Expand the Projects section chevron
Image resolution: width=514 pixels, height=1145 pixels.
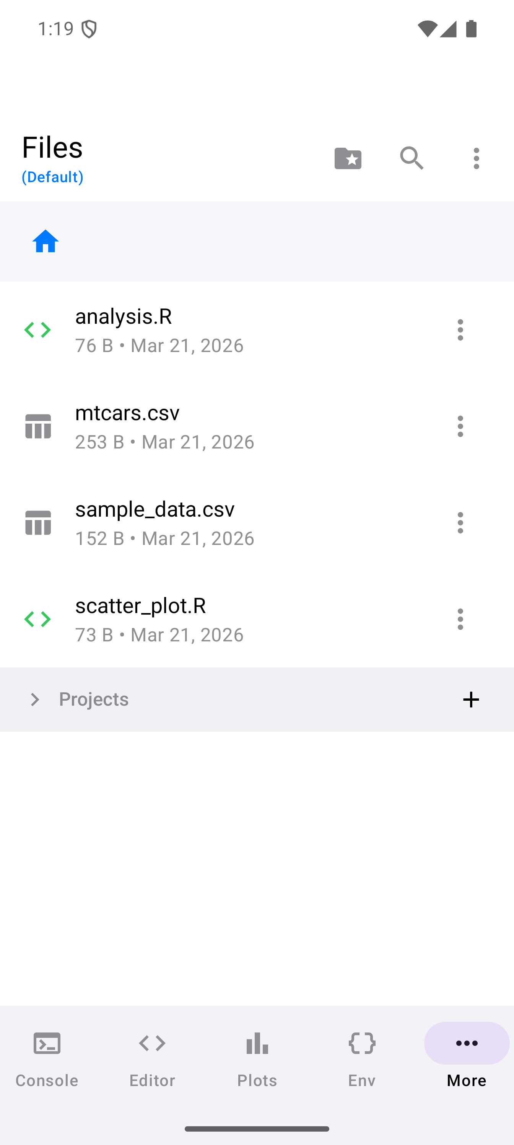tap(34, 700)
